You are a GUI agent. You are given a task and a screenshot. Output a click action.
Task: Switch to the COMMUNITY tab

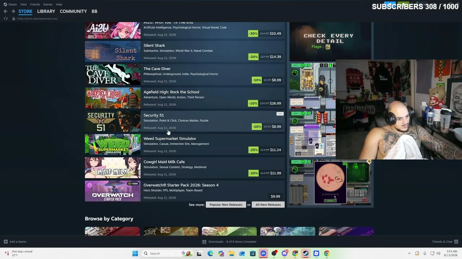click(73, 12)
